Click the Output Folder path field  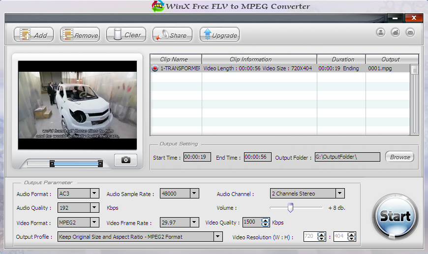point(347,157)
